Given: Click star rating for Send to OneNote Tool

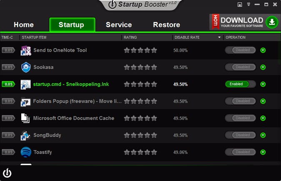Looking at the screenshot, I should point(140,50).
